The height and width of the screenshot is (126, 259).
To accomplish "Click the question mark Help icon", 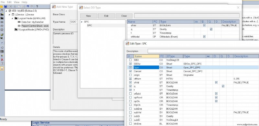I will click(37, 6).
